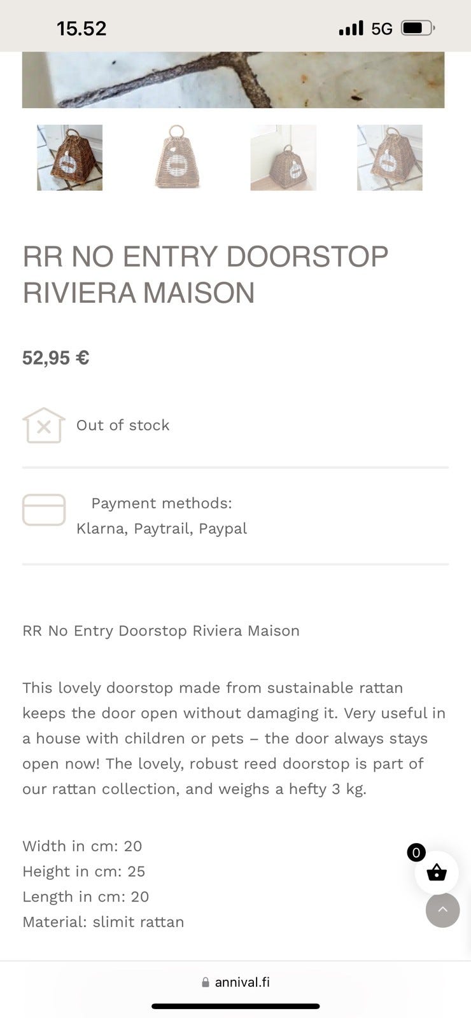Tap the 52,95 € price
This screenshot has width=471, height=1018.
point(56,358)
